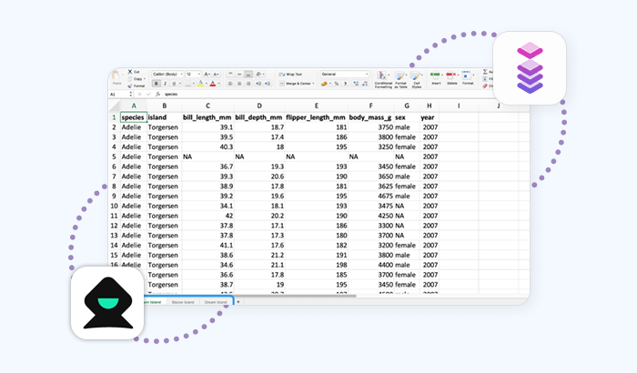Viewport: 637px width, 373px height.
Task: Open Cell Styles gallery
Action: coord(417,79)
